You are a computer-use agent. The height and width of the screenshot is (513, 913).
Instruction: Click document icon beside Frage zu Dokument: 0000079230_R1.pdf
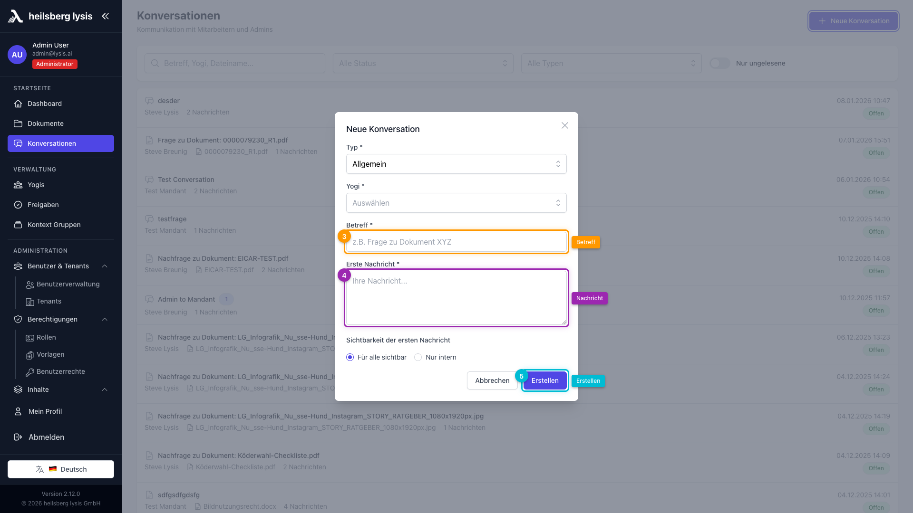pos(149,140)
